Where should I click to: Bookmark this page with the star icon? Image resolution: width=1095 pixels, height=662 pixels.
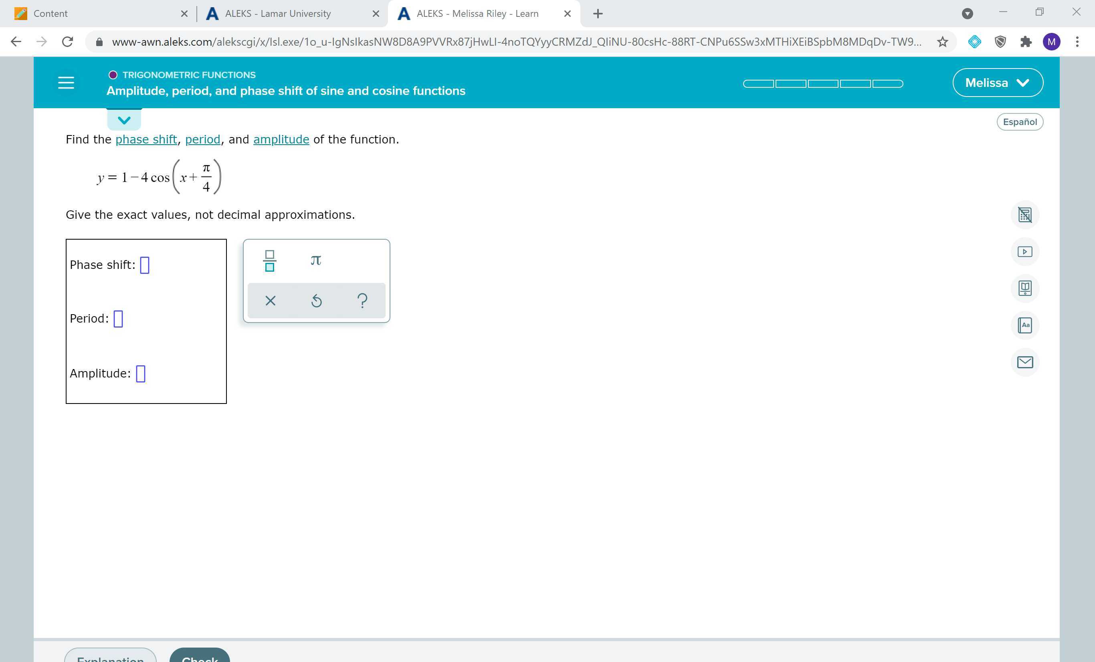click(x=942, y=42)
